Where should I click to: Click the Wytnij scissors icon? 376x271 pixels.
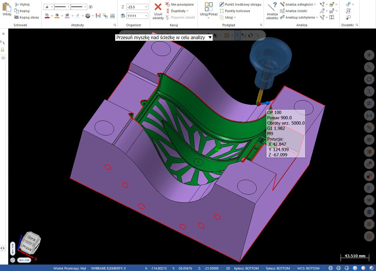17,4
